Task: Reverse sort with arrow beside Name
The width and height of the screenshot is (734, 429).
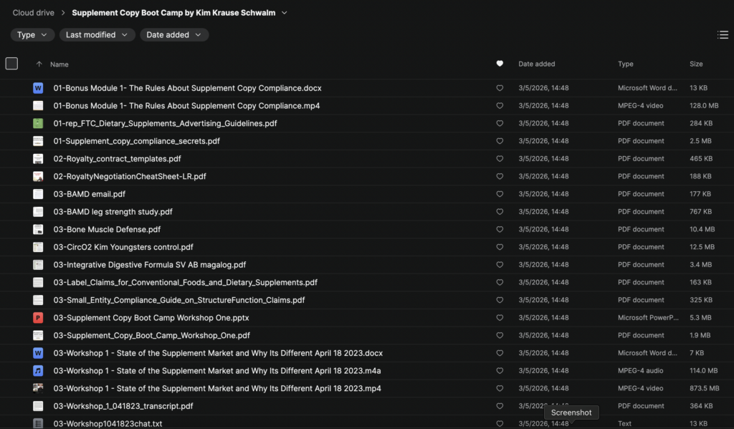Action: [39, 64]
